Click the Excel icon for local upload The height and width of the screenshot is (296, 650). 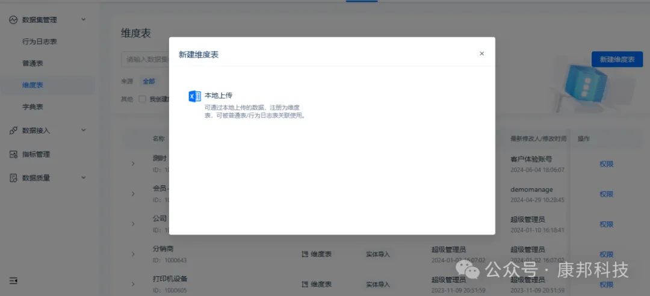click(x=194, y=96)
